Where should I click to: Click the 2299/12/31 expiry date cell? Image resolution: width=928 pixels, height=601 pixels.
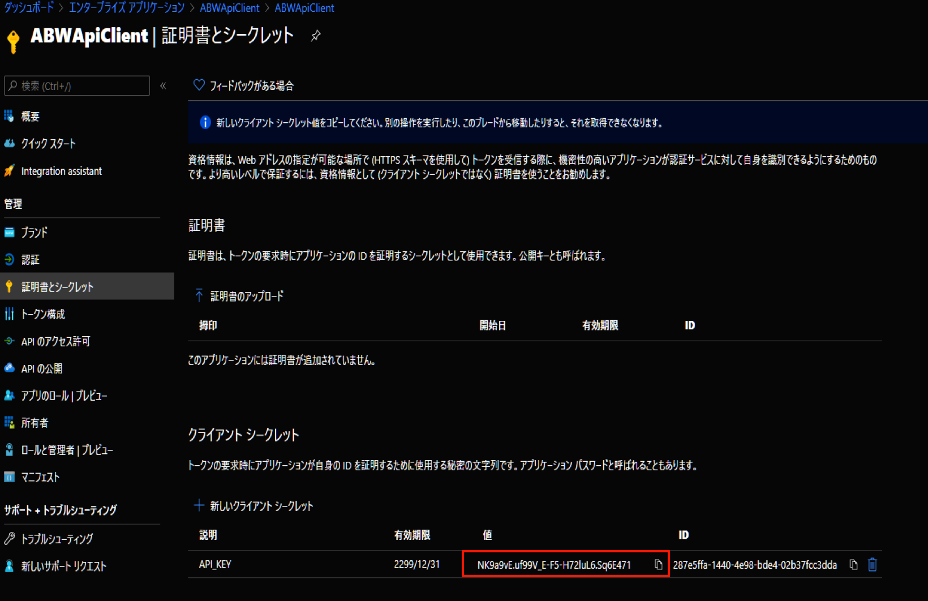point(417,564)
